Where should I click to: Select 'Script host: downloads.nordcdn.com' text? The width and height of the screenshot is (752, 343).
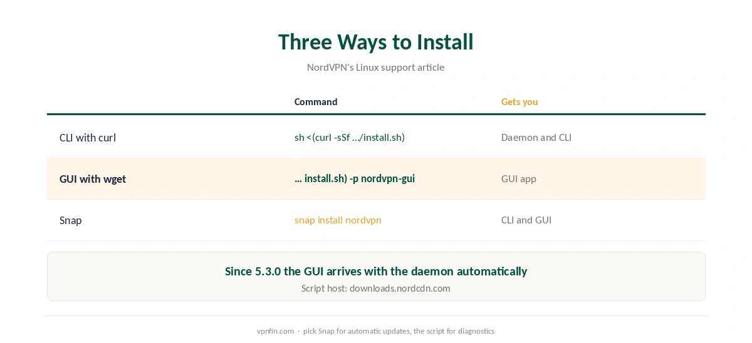[376, 289]
